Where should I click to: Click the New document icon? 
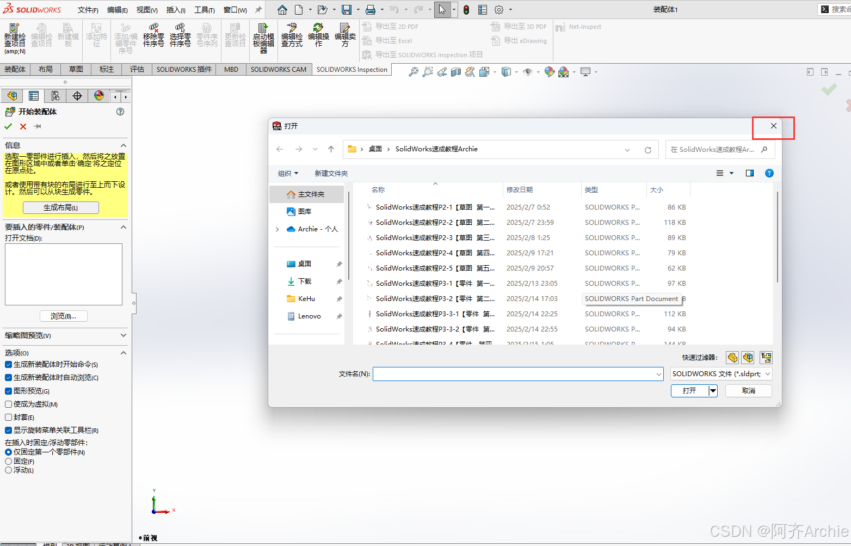[x=299, y=10]
